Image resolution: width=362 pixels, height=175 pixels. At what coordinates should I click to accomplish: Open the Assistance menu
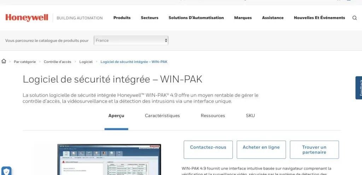pyautogui.click(x=273, y=18)
